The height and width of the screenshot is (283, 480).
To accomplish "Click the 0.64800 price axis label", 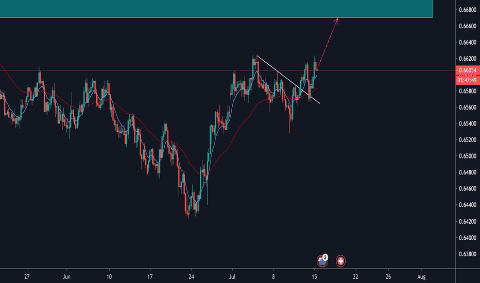I will point(468,172).
